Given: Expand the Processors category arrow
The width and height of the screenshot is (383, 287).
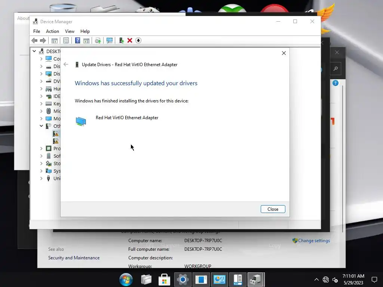Looking at the screenshot, I should click(41, 148).
